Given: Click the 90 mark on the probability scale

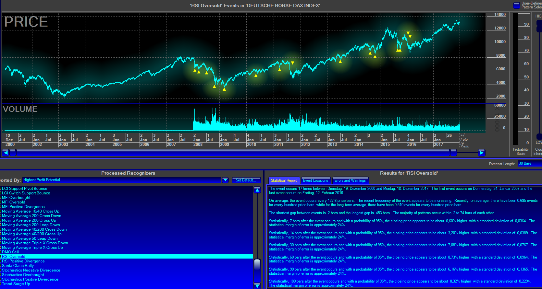Looking at the screenshot, I should click(x=526, y=24).
